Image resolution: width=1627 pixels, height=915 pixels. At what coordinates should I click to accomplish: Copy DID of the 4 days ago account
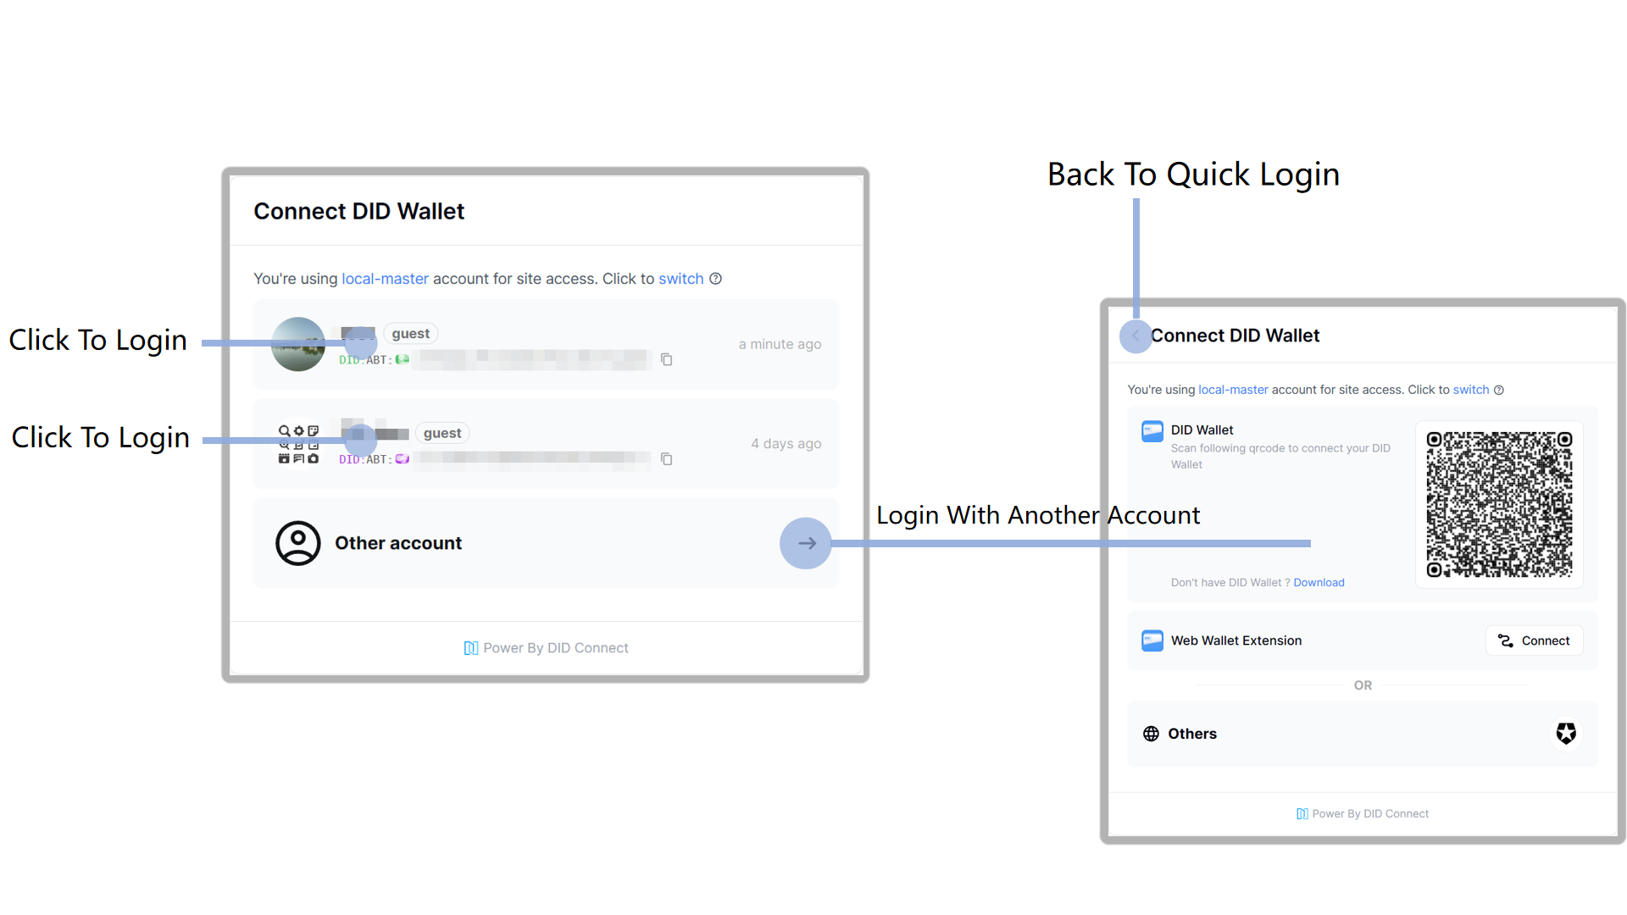pyautogui.click(x=667, y=459)
